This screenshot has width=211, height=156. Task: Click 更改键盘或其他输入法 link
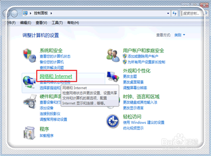(140, 102)
